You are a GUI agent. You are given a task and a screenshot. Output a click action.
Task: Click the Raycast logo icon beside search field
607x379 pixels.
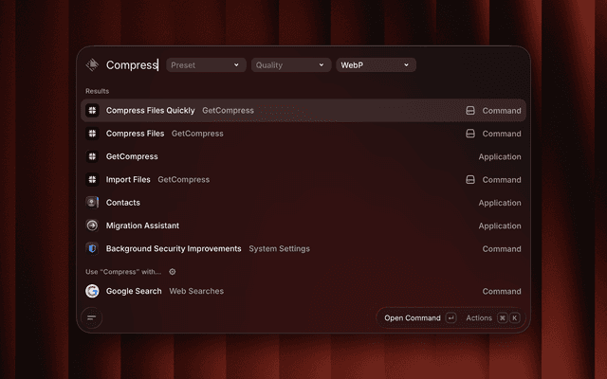pos(92,64)
